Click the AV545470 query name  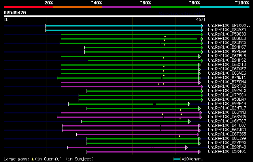[15, 13]
